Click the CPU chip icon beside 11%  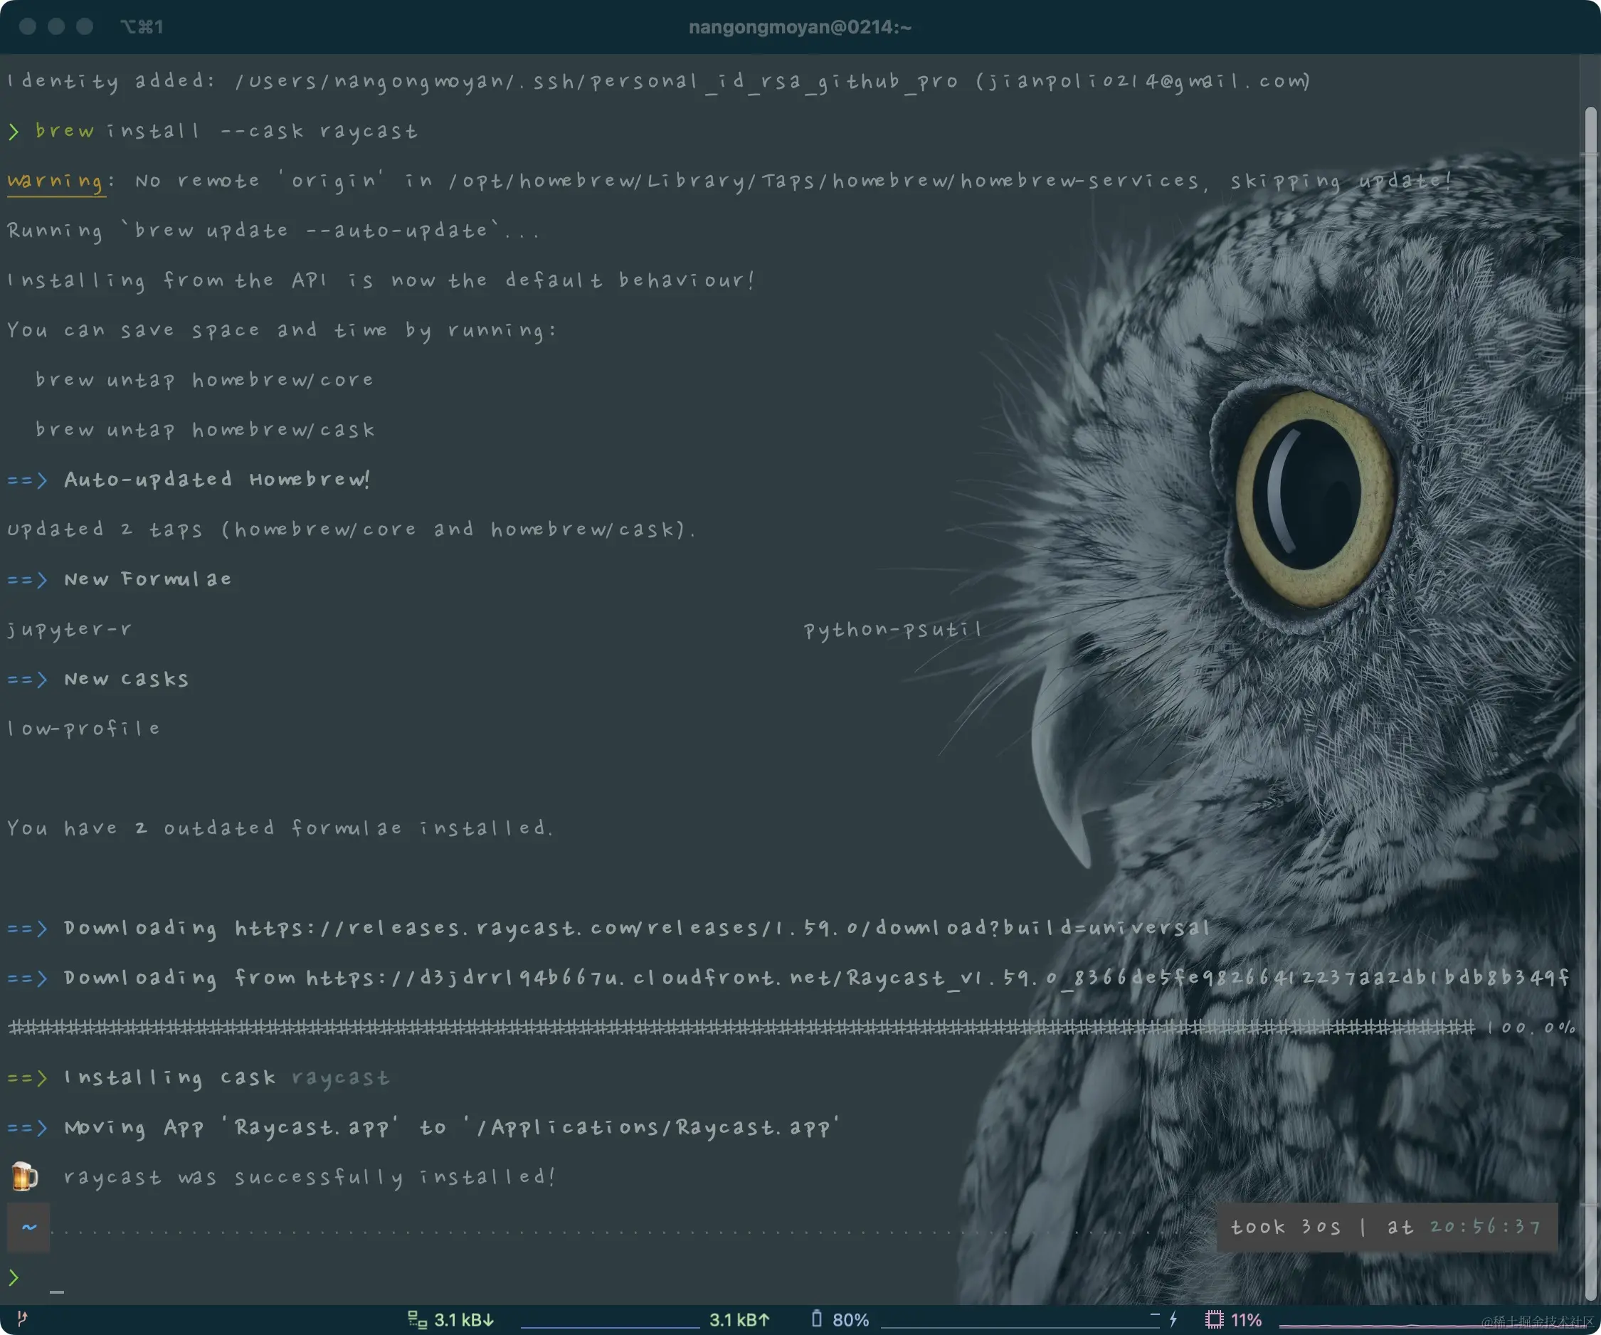[x=1215, y=1320]
